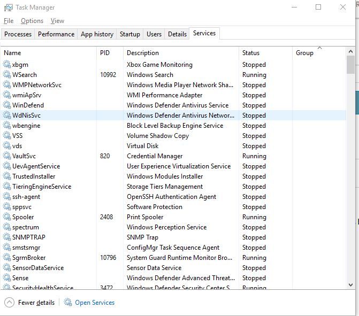
Task: Click the Running status of VaultSvc
Action: [254, 156]
